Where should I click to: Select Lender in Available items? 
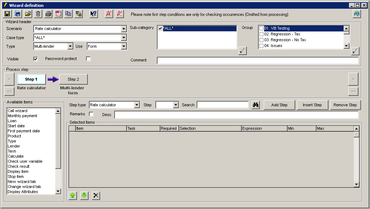tap(14, 146)
